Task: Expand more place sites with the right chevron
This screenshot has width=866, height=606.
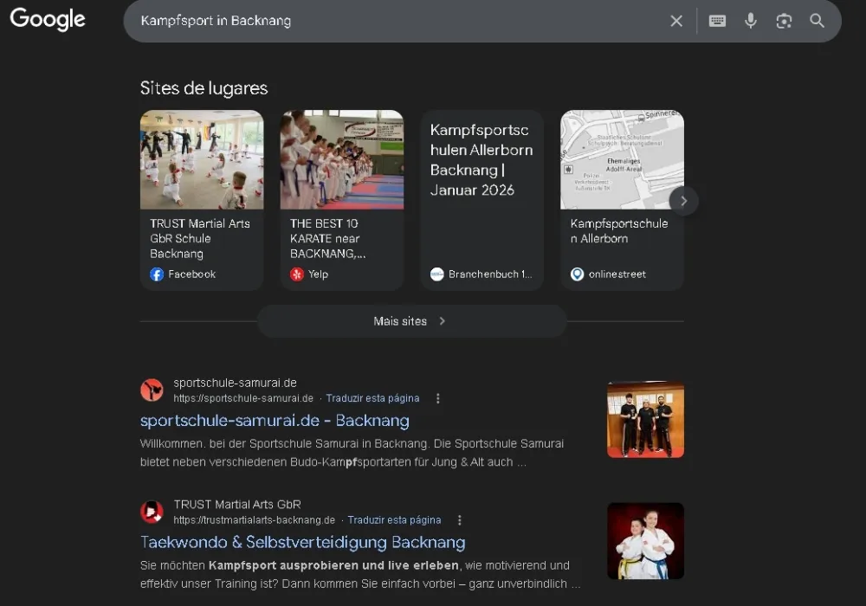Action: click(683, 200)
